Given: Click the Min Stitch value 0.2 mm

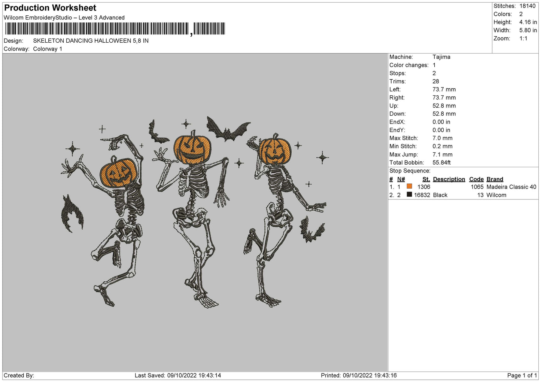Looking at the screenshot, I should click(x=442, y=146).
